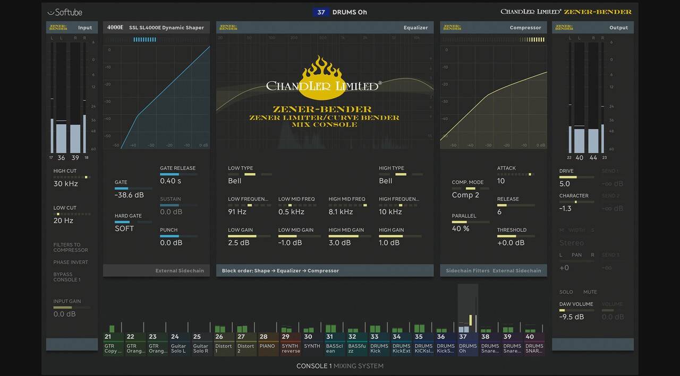The image size is (680, 376).
Task: Select channel 40 DRUMS SNAR
Action: click(535, 344)
